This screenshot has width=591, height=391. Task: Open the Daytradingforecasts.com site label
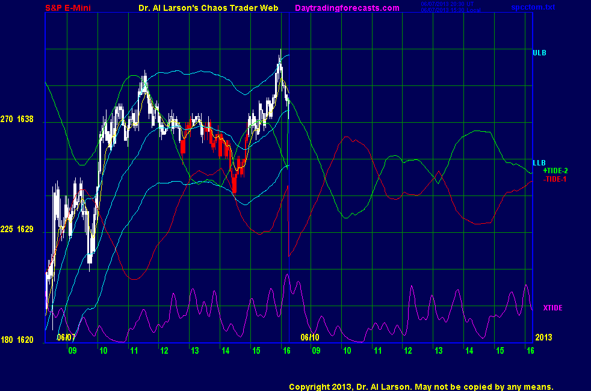[x=347, y=8]
